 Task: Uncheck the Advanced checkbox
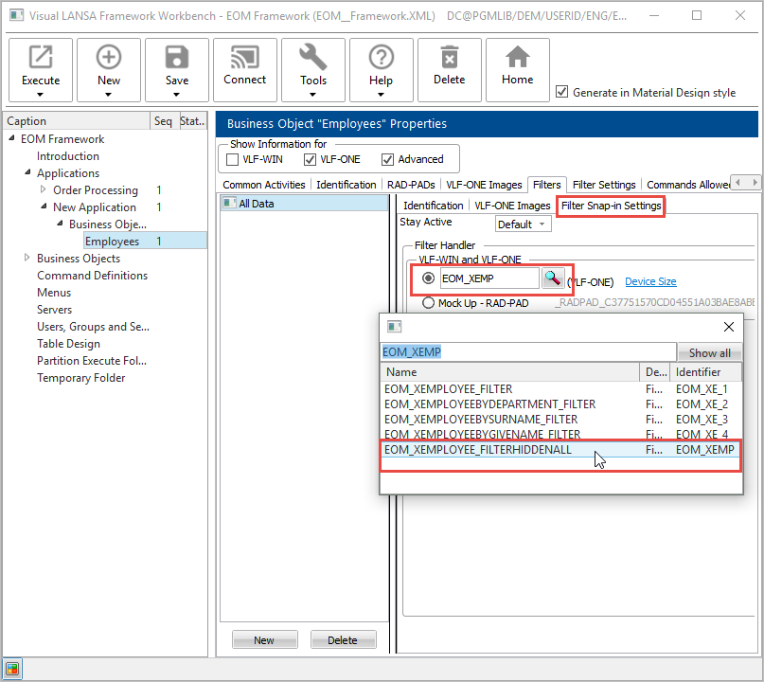tap(388, 159)
